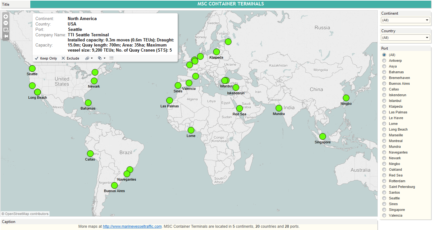Choose Asya in the Port filter
Screen dimensions: 433x230
click(x=384, y=66)
